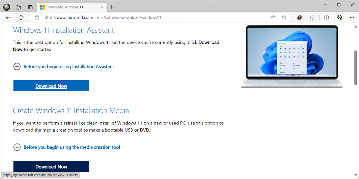Open a new tab with plus button
The height and width of the screenshot is (179, 359).
(112, 7)
